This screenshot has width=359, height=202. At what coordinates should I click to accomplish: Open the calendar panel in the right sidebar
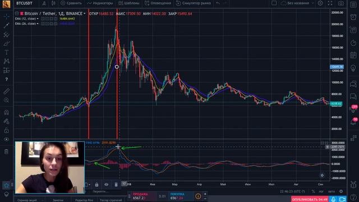coord(353,55)
